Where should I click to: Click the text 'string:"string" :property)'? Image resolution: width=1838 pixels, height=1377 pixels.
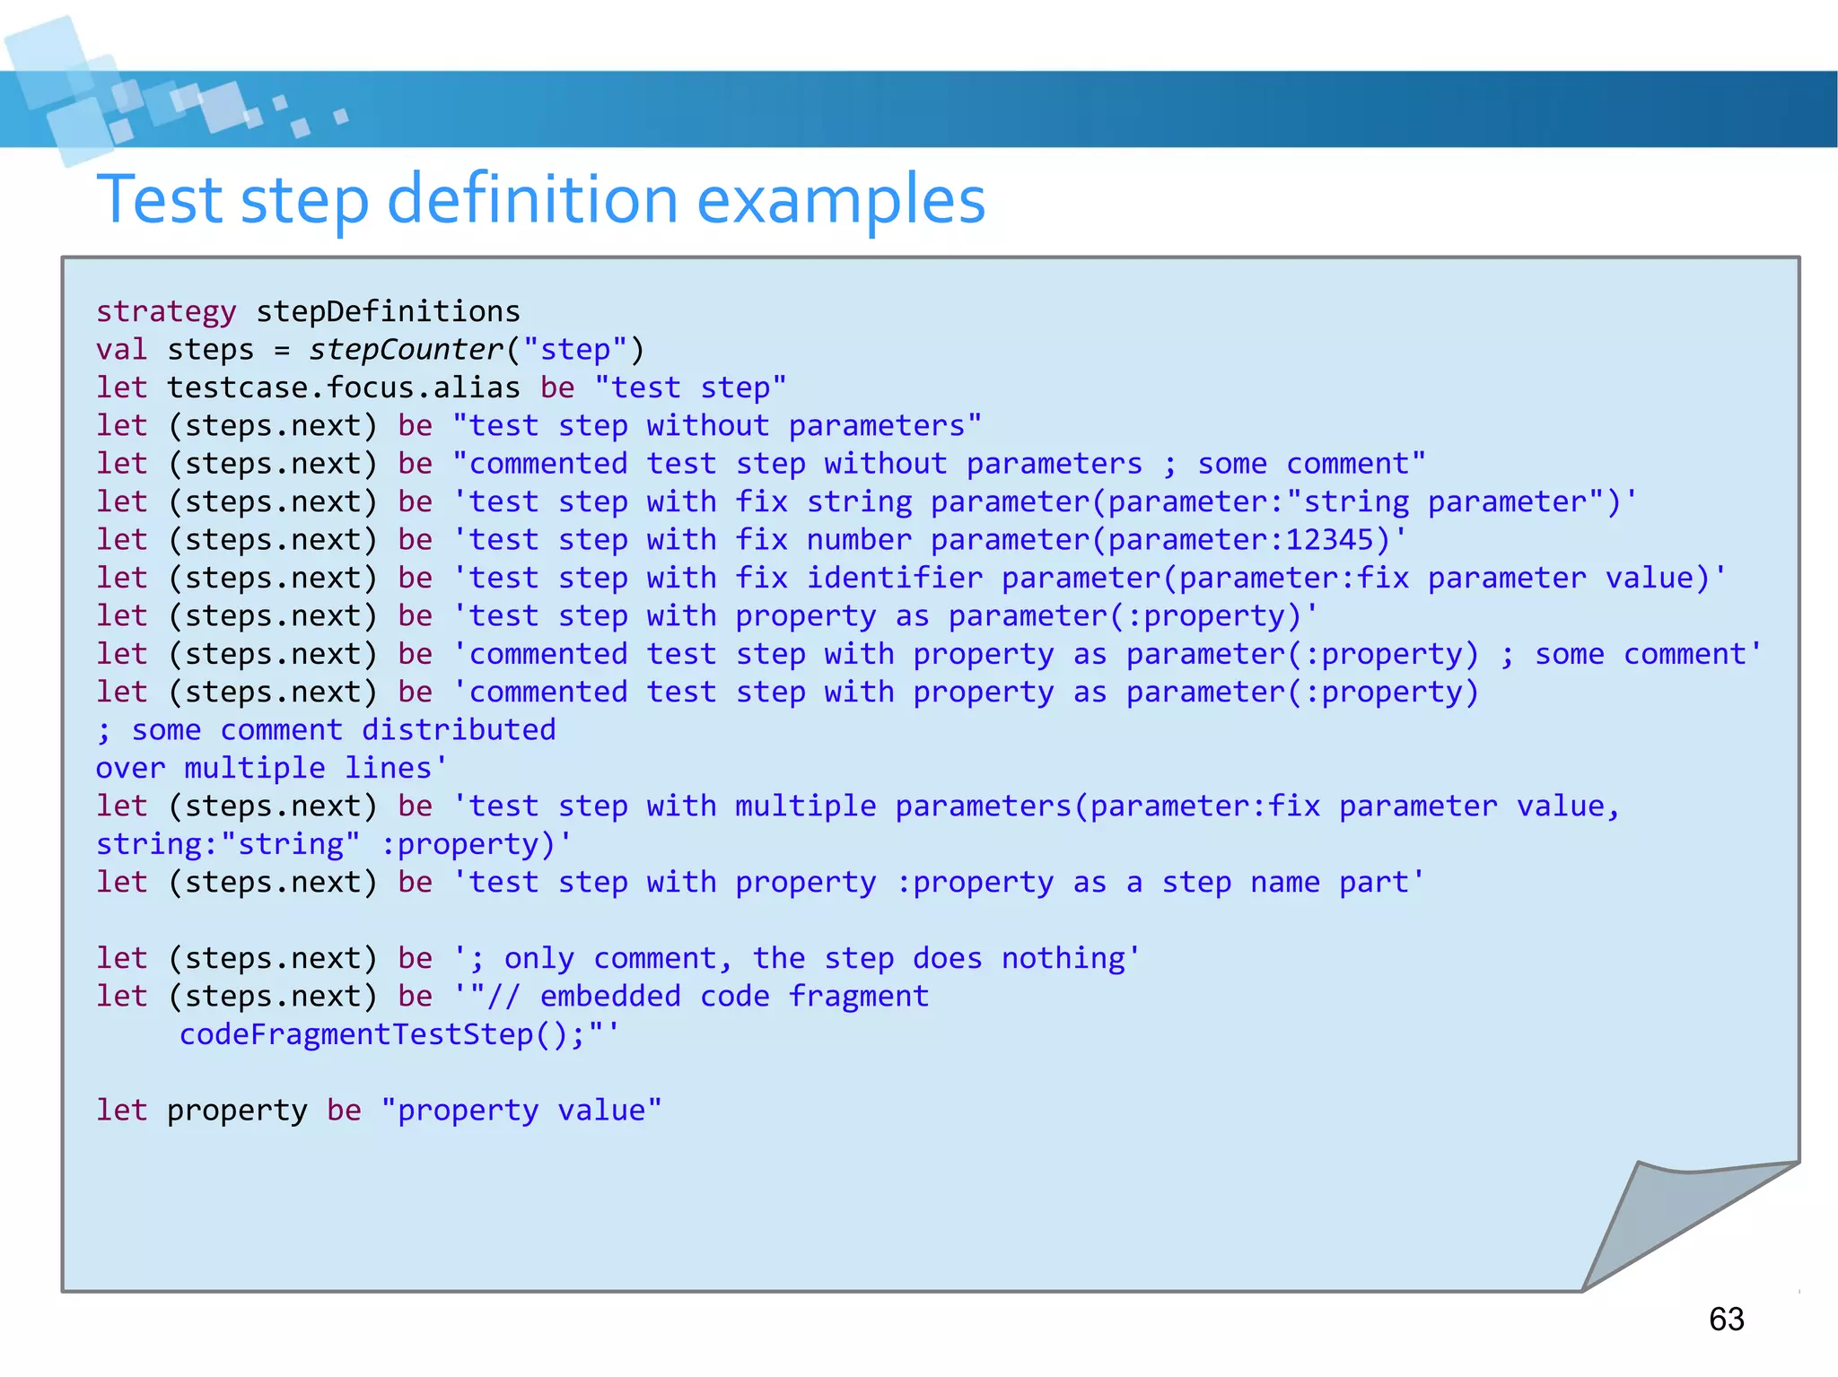(x=333, y=844)
